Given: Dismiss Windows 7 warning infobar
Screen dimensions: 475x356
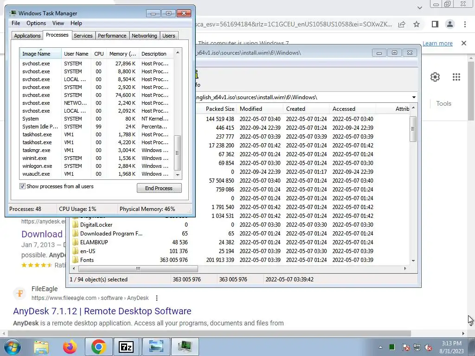Looking at the screenshot, I should click(464, 43).
